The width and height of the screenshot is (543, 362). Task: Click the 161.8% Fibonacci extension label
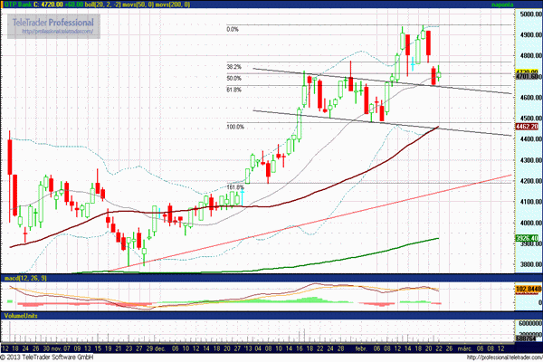[x=235, y=187]
